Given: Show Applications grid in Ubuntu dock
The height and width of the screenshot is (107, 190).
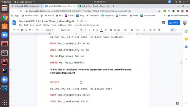Looking at the screenshot, I should click(5, 103).
